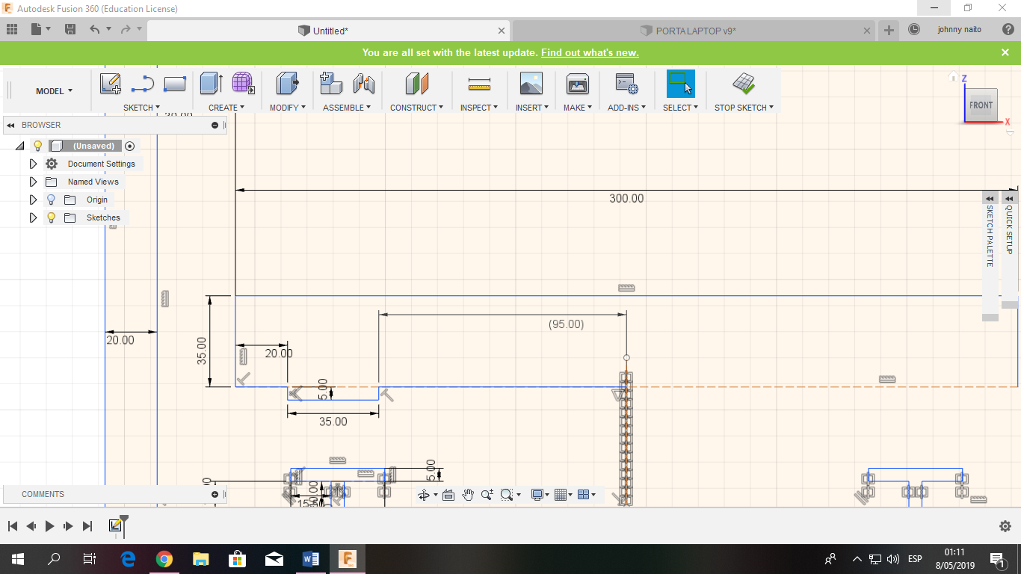Click the Zoom magnifier icon
Viewport: 1021px width, 574px height.
[487, 495]
